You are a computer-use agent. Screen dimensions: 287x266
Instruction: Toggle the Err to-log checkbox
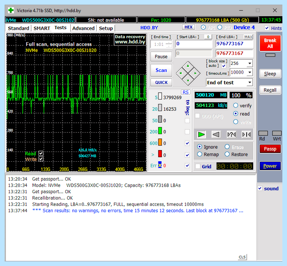coord(187,165)
